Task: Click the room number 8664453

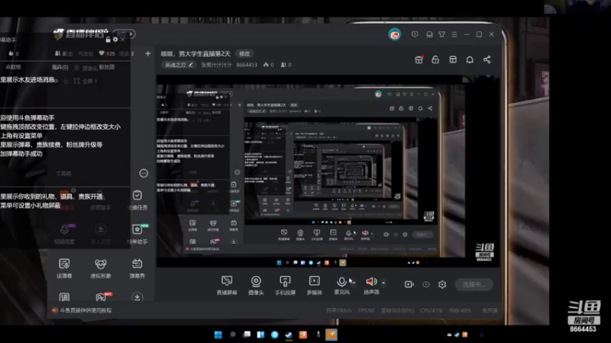Action: [247, 65]
